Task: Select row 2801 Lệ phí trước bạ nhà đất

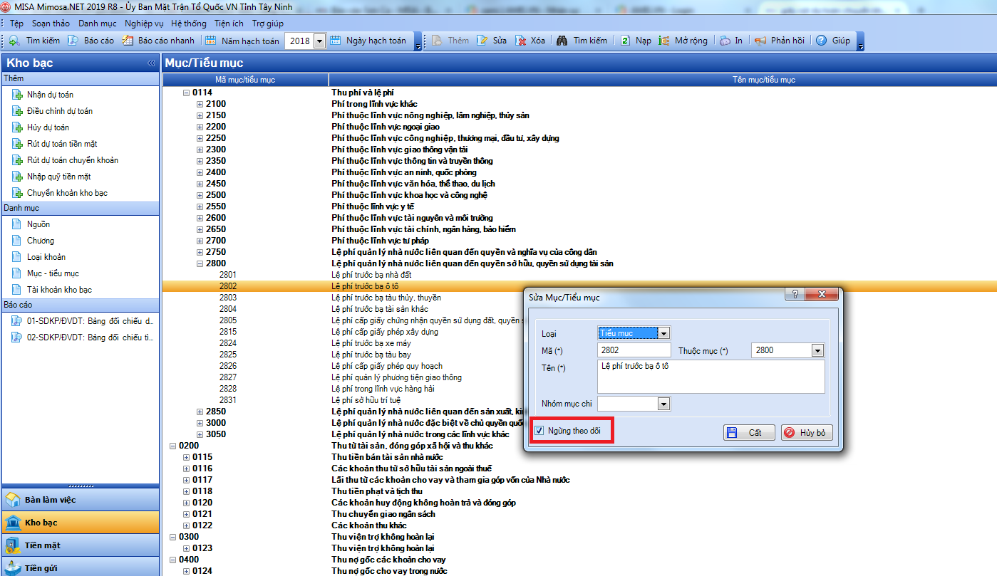Action: tap(579, 275)
